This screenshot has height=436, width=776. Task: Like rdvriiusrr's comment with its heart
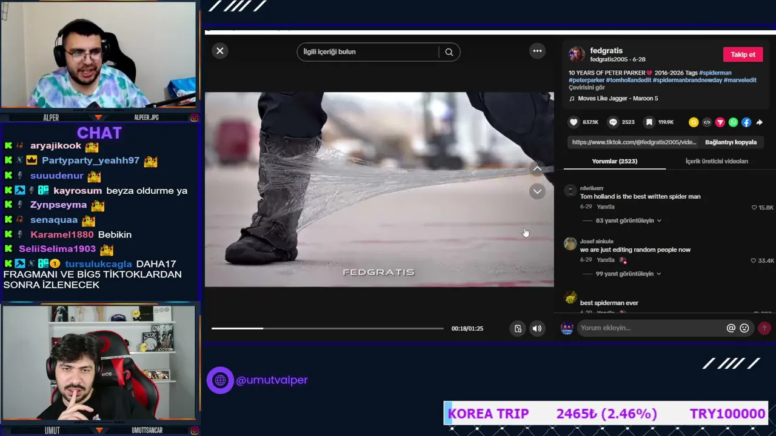click(754, 208)
